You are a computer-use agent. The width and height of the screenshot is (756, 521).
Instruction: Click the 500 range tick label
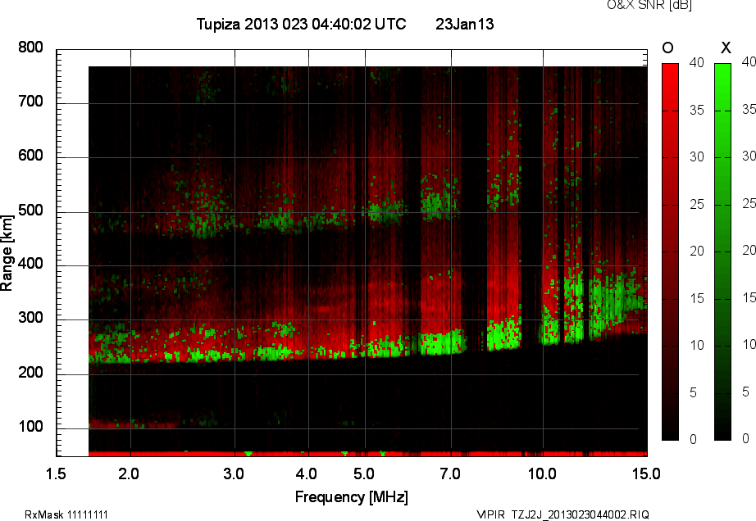point(30,211)
